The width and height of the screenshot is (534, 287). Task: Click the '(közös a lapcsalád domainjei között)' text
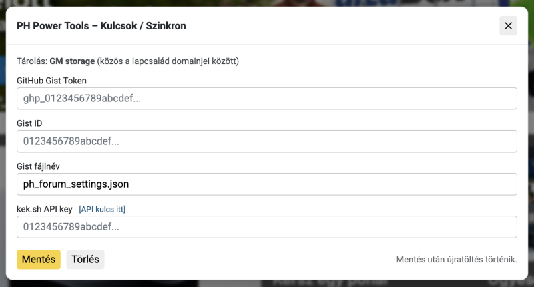(x=168, y=61)
